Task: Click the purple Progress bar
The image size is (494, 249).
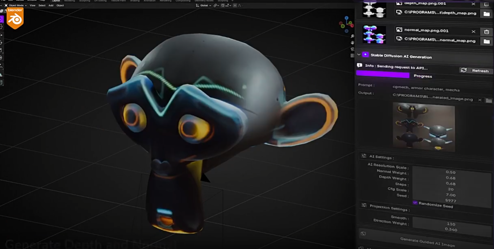Action: click(x=382, y=74)
